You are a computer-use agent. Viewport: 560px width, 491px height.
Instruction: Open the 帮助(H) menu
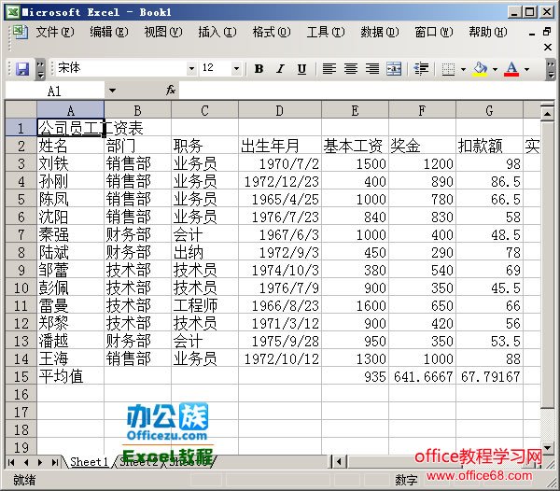(x=488, y=32)
